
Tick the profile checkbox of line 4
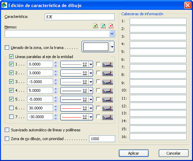tap(98, 90)
